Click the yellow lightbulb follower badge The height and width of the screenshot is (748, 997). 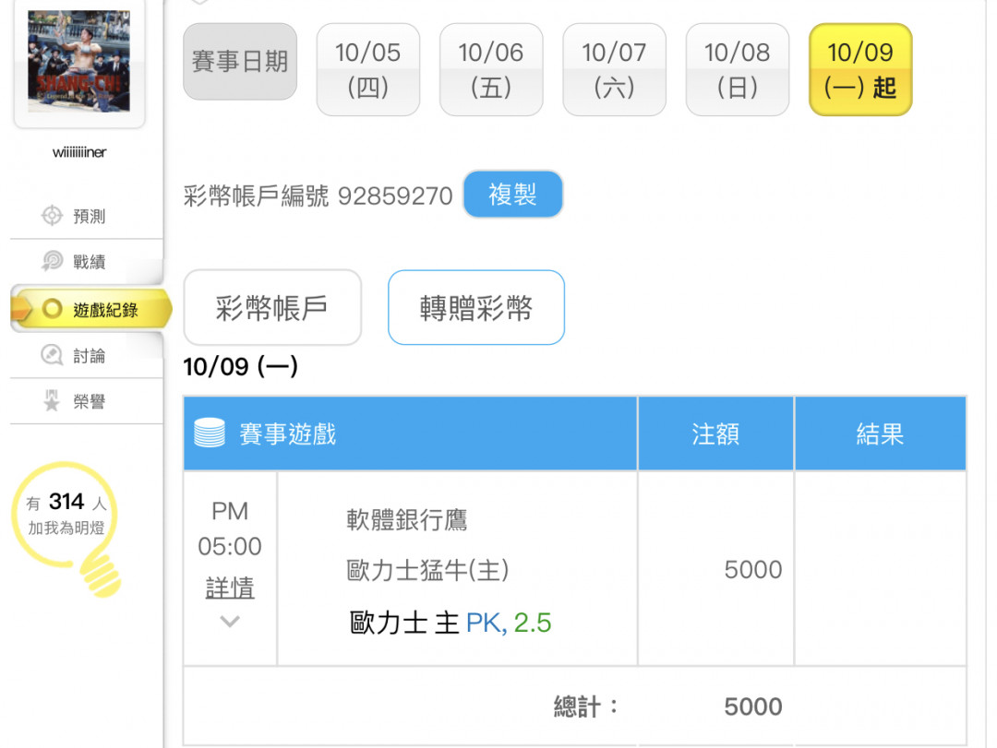(67, 527)
